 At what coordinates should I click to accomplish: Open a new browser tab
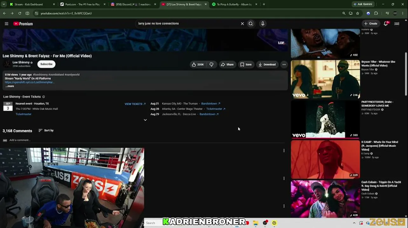point(264,4)
